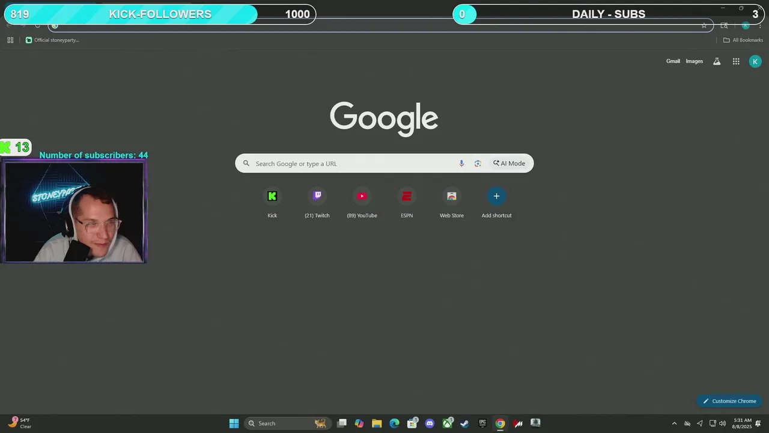Switch to AI Mode search
The height and width of the screenshot is (433, 769).
509,164
